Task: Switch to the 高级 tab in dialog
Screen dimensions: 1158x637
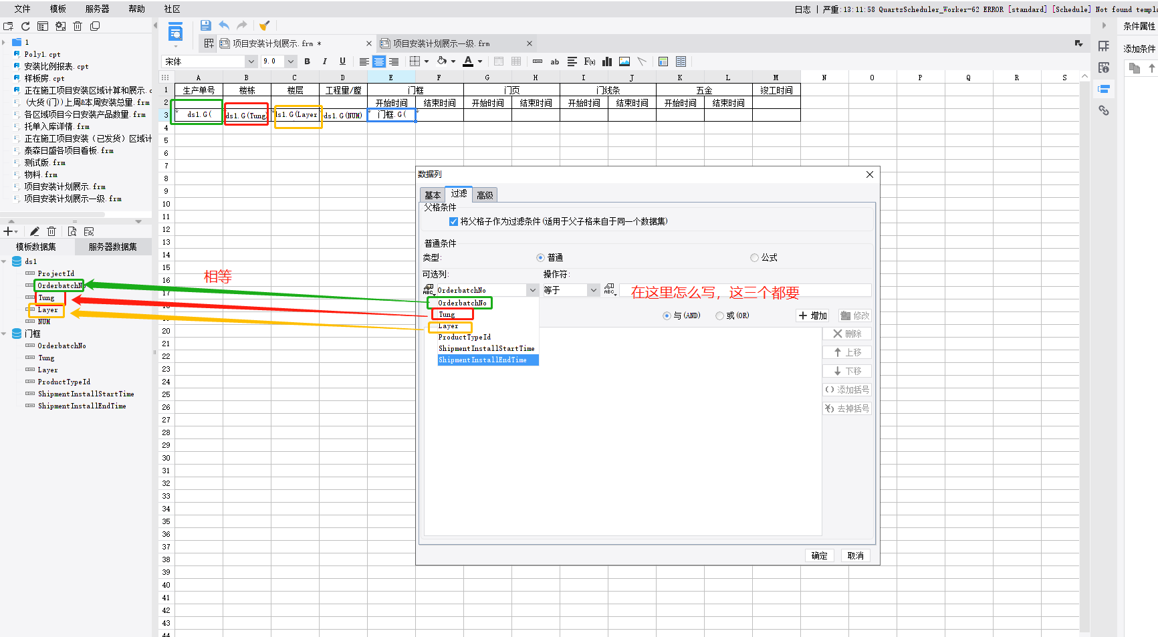Action: click(x=485, y=195)
